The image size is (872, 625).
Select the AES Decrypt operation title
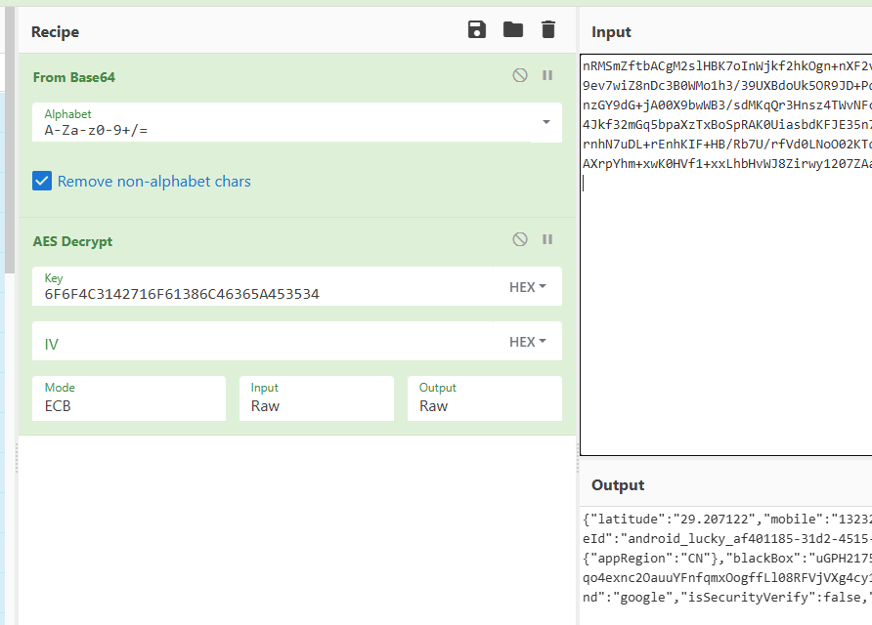pyautogui.click(x=72, y=241)
